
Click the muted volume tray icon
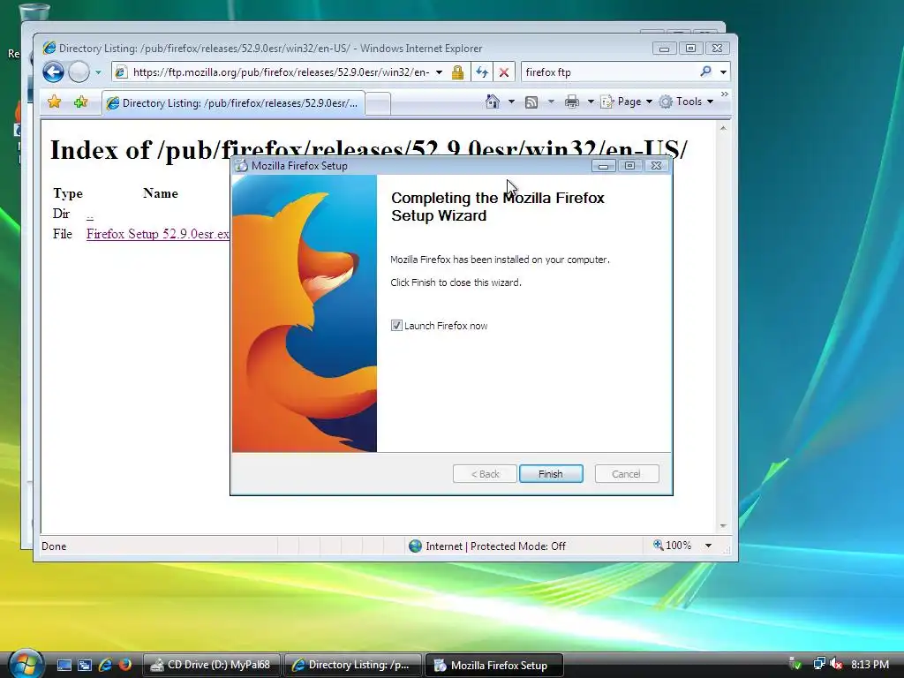(x=836, y=664)
